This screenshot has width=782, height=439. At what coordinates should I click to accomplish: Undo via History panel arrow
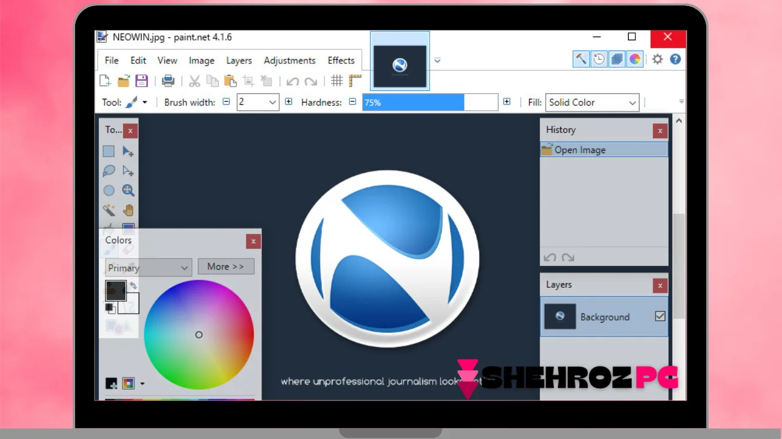[x=550, y=258]
